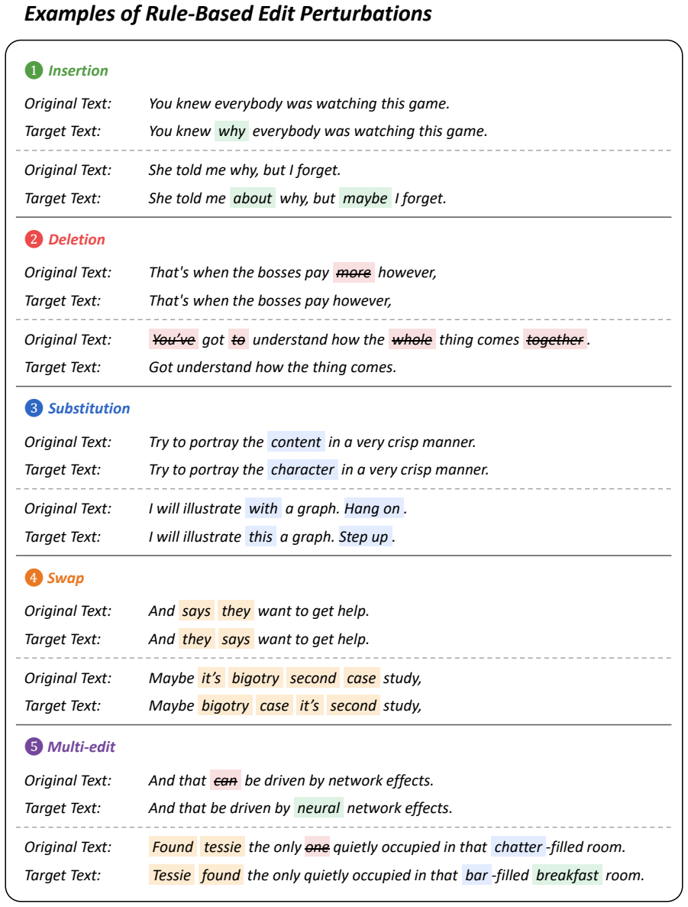Viewport: 688px width, 907px height.
Task: Click the blue highlighted word 'character'
Action: [x=302, y=470]
